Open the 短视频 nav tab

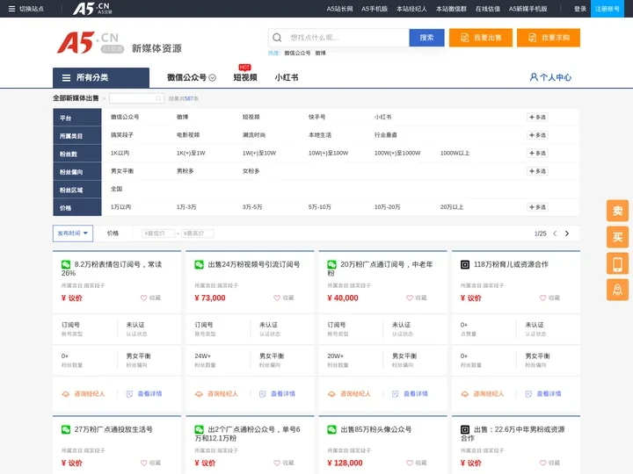(245, 77)
